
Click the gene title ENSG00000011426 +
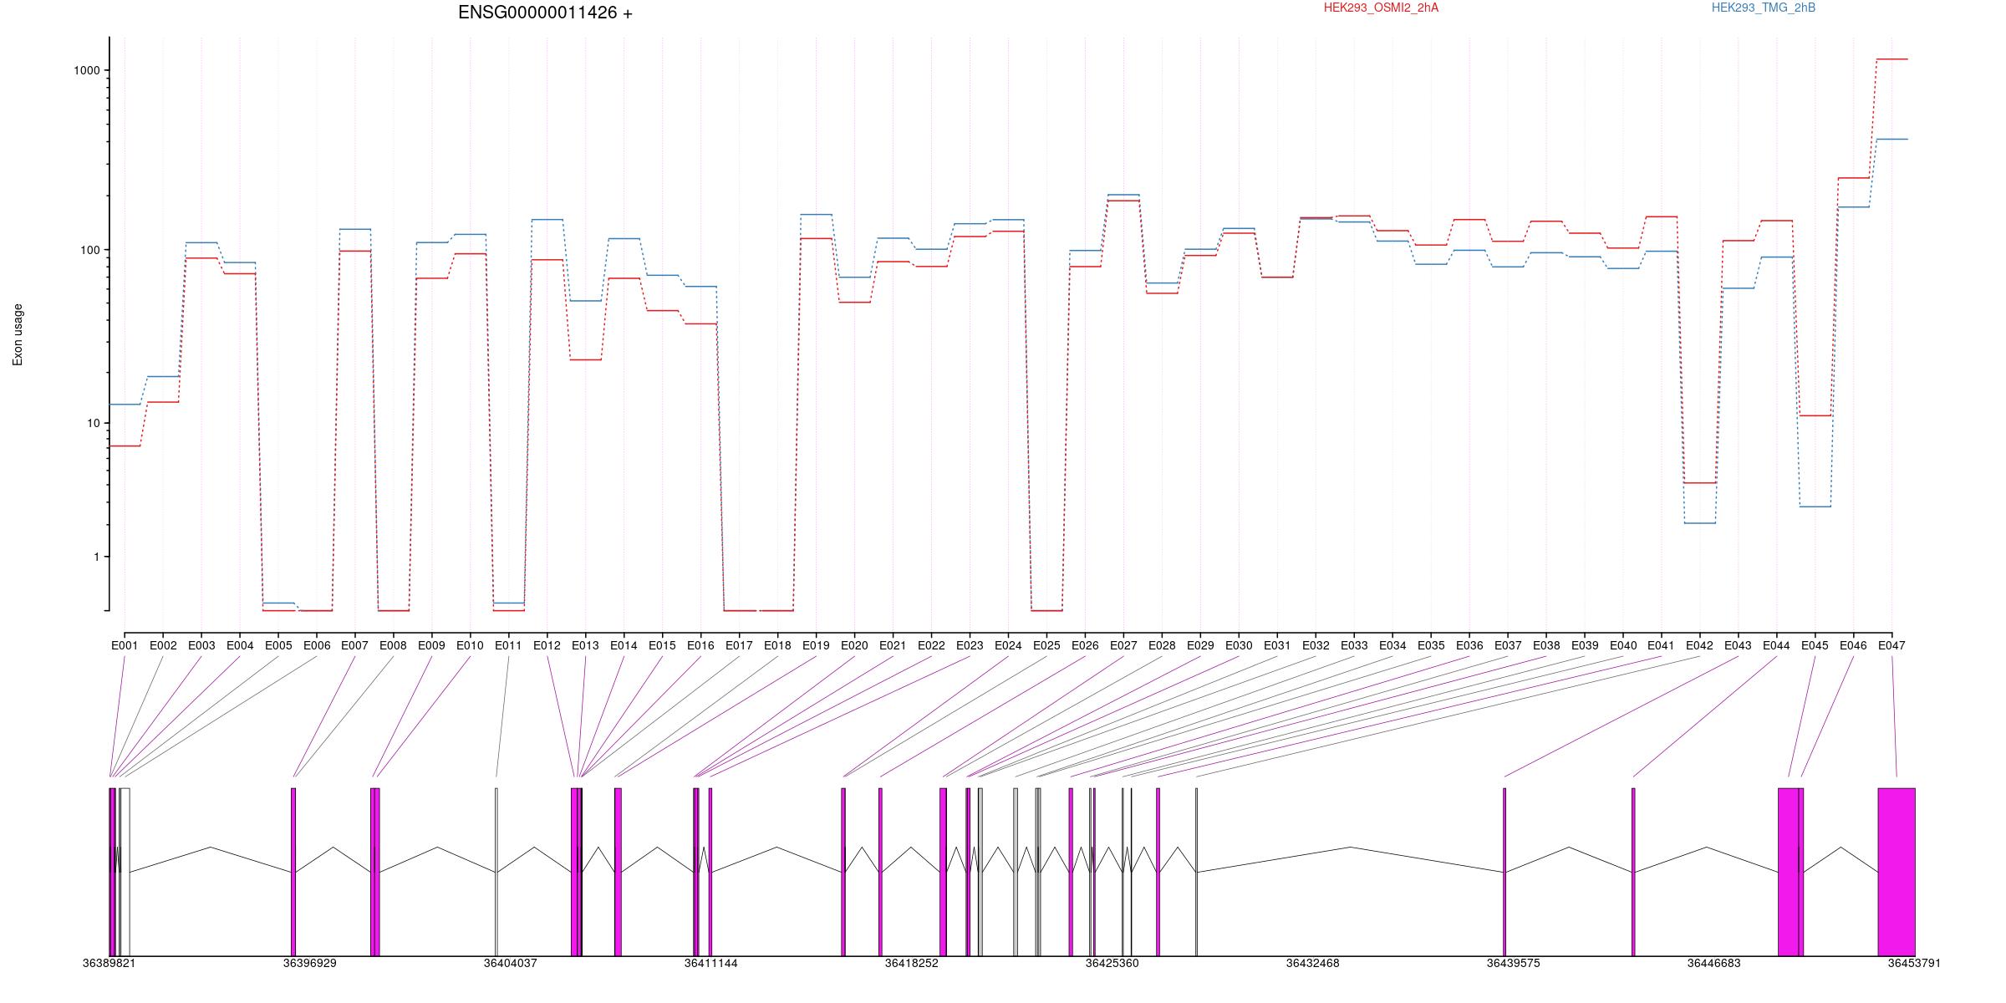(x=545, y=13)
